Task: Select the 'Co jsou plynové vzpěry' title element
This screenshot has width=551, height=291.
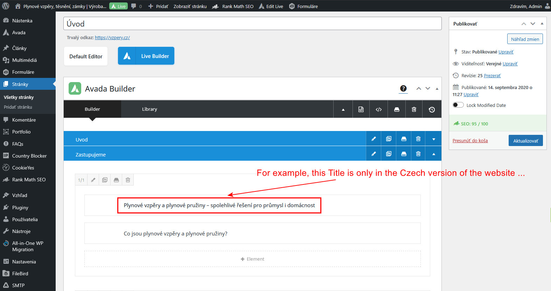Action: pyautogui.click(x=252, y=233)
